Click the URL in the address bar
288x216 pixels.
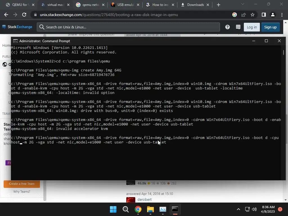click(109, 15)
